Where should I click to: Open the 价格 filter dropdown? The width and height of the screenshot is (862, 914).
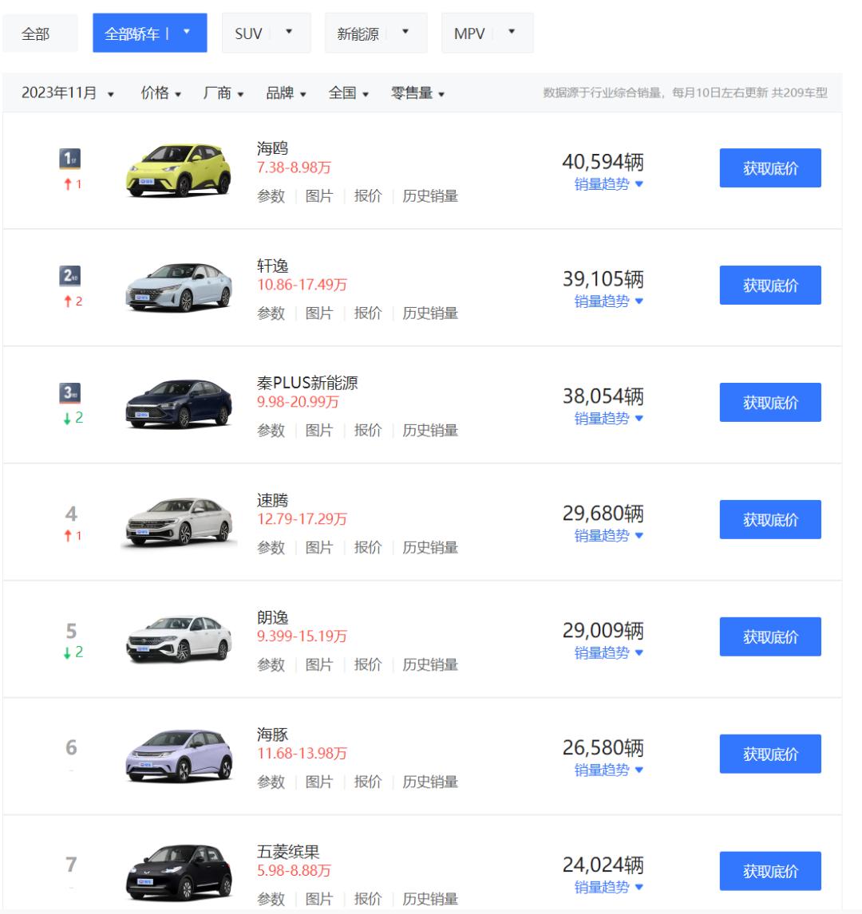click(x=161, y=93)
